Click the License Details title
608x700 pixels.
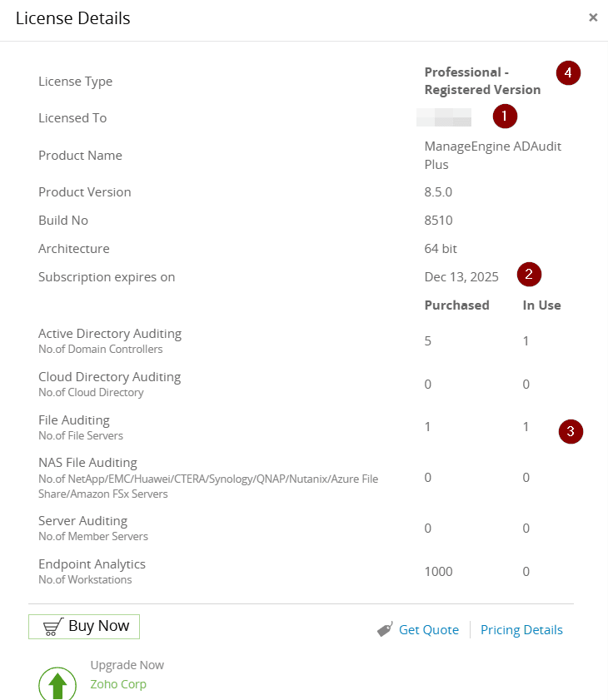pos(73,18)
